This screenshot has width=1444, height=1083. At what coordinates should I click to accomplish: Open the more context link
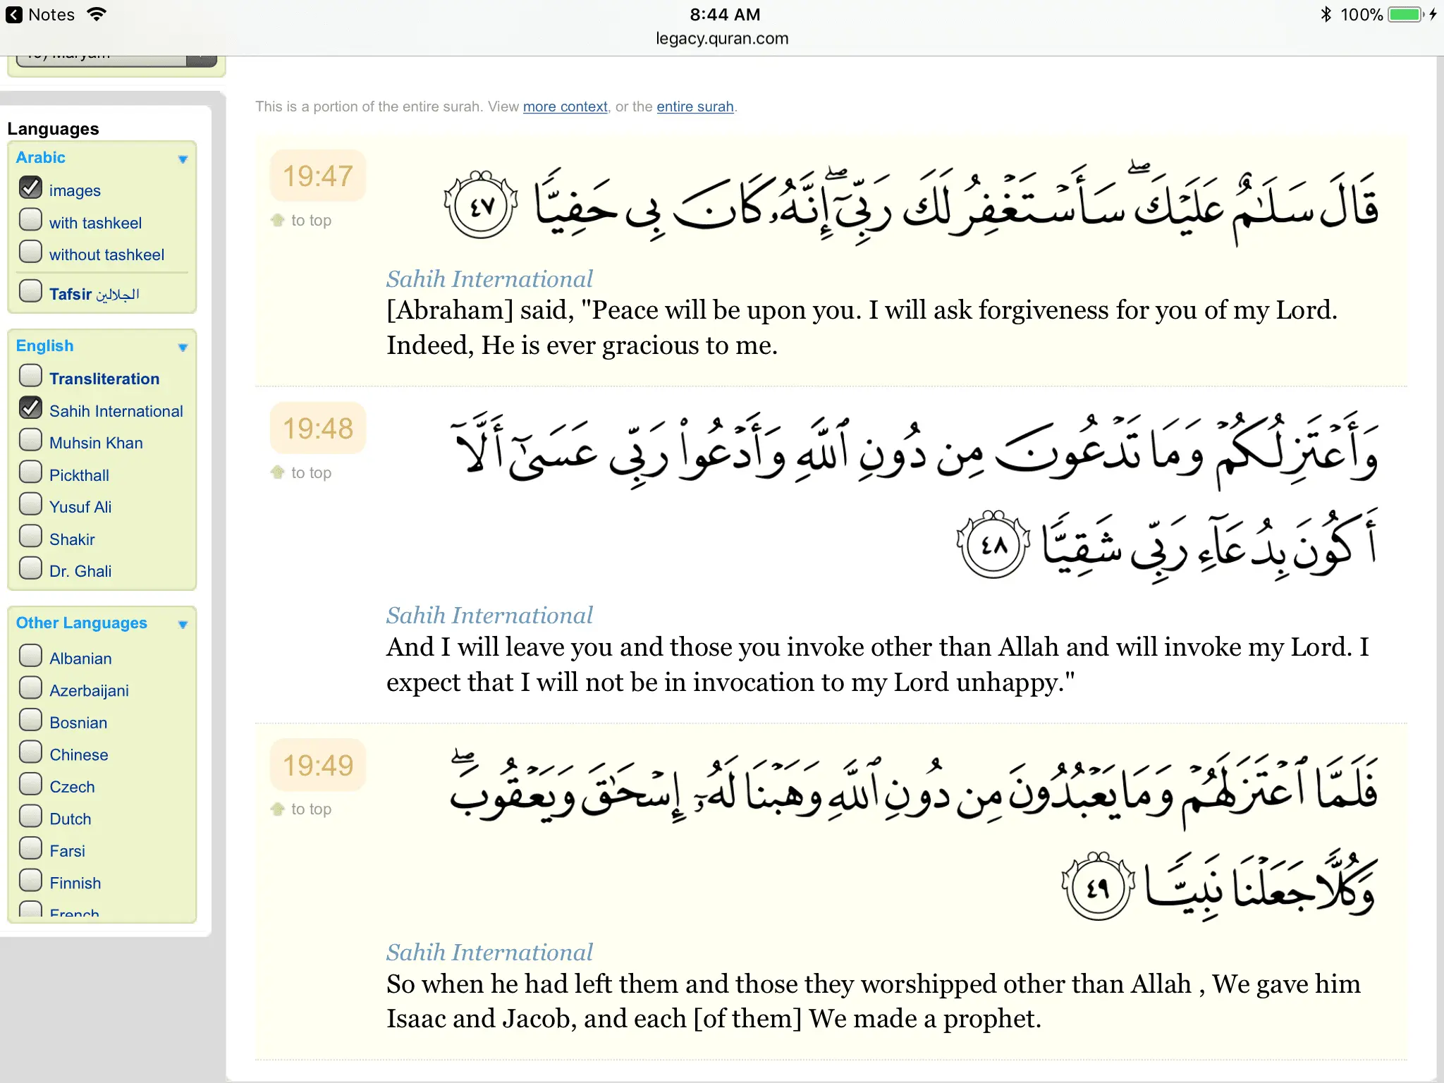coord(565,106)
